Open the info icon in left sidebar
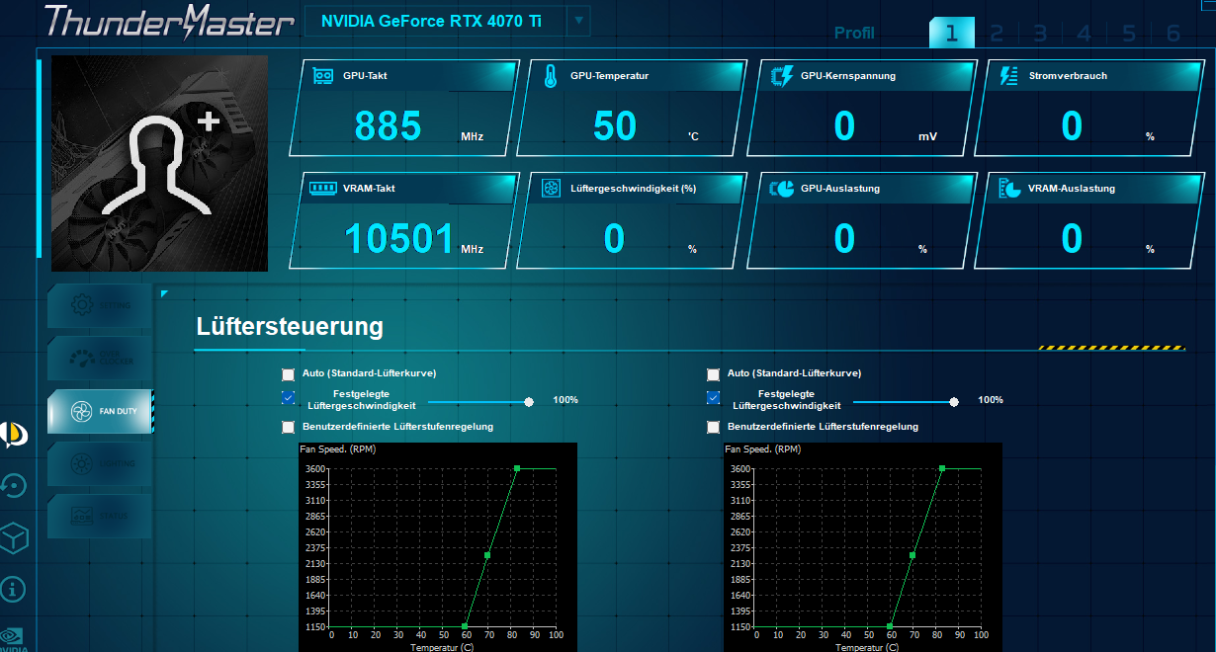This screenshot has width=1216, height=652. (x=14, y=590)
